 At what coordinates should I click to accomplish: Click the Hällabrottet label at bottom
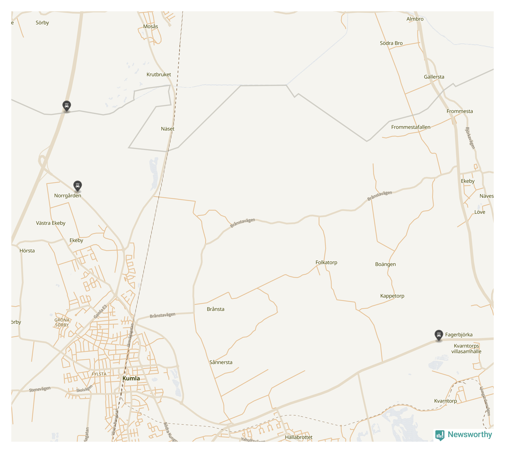coord(299,437)
